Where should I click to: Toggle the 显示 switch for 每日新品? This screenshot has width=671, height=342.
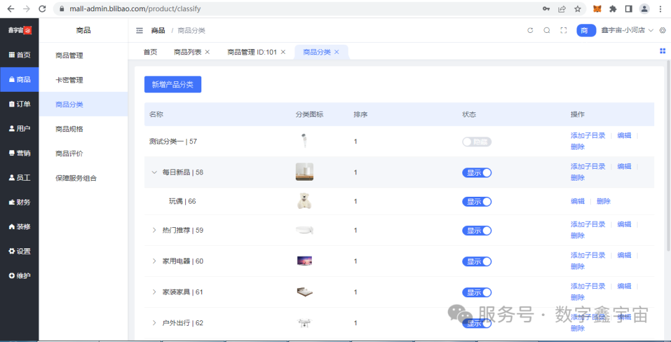477,173
